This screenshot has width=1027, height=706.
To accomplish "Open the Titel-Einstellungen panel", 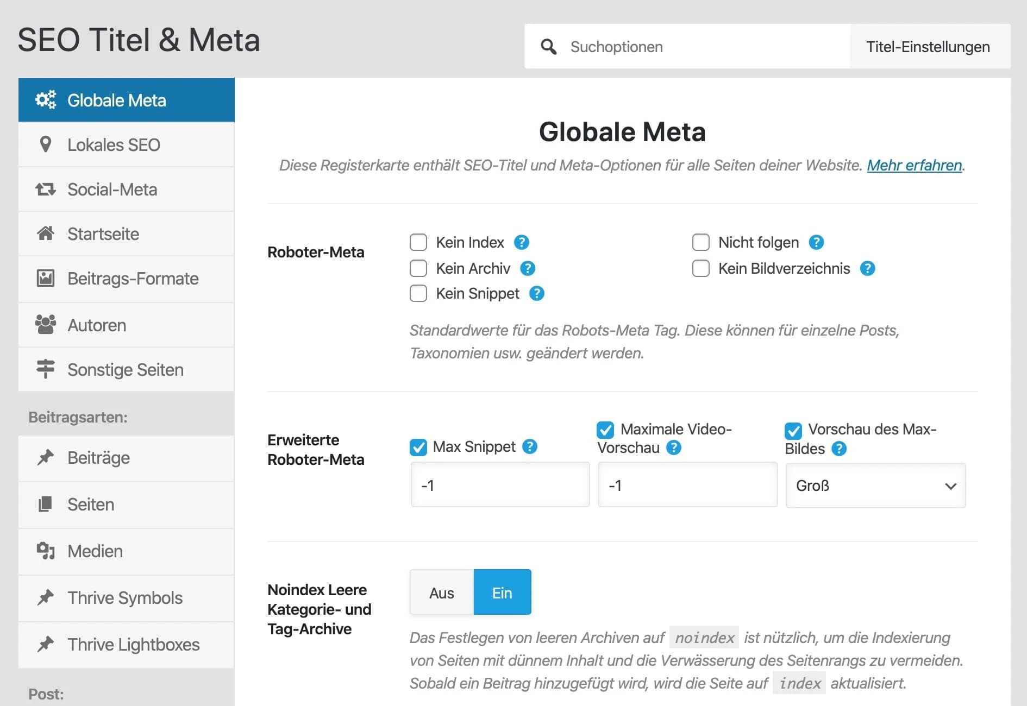I will [x=929, y=47].
